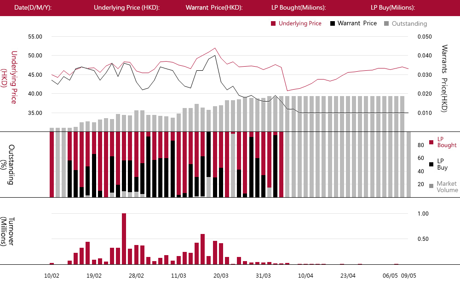
Task: Click the black Warrant Price legend swatch
Action: (333, 23)
